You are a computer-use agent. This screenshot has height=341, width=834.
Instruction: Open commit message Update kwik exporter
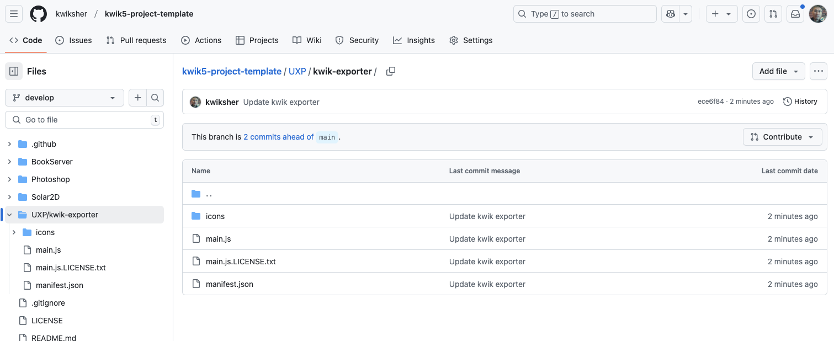[281, 102]
